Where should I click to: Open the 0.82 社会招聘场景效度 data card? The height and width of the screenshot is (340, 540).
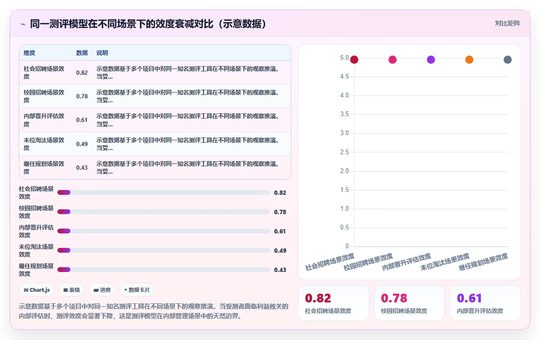coord(333,303)
